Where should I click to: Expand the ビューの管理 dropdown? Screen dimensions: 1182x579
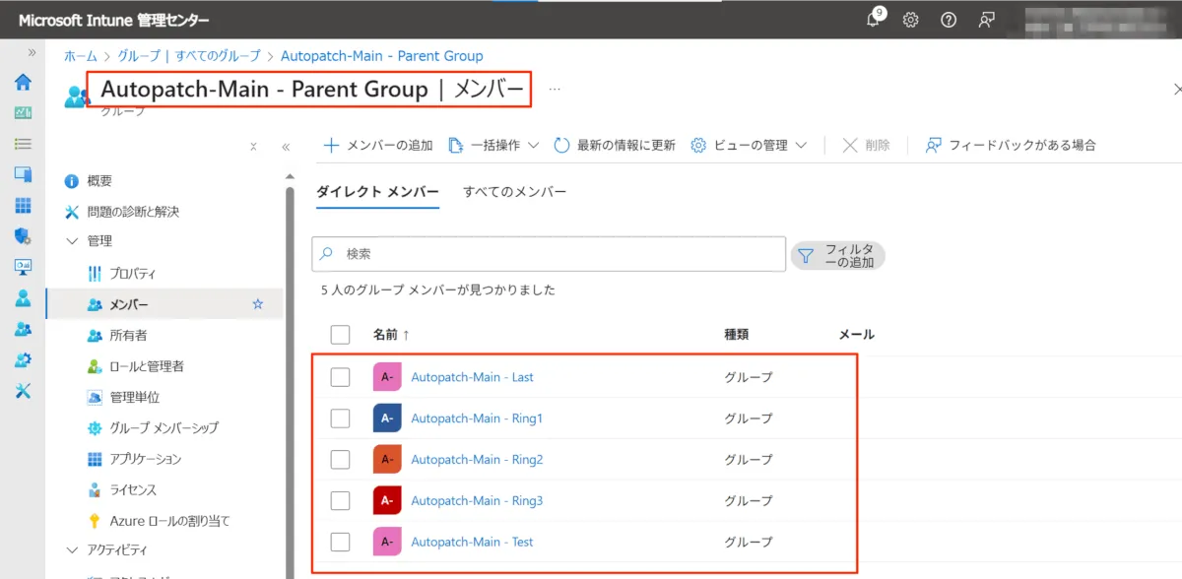(749, 145)
